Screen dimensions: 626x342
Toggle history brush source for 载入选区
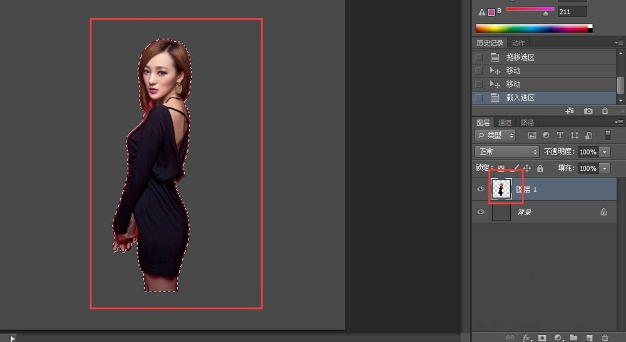(x=479, y=98)
